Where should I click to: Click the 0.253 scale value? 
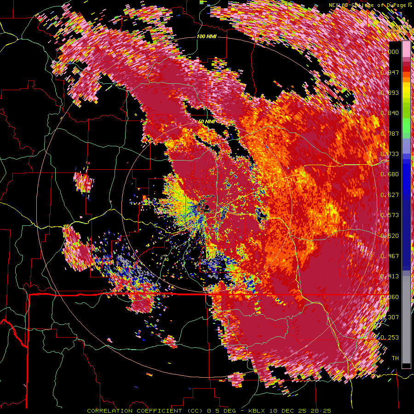coord(390,338)
